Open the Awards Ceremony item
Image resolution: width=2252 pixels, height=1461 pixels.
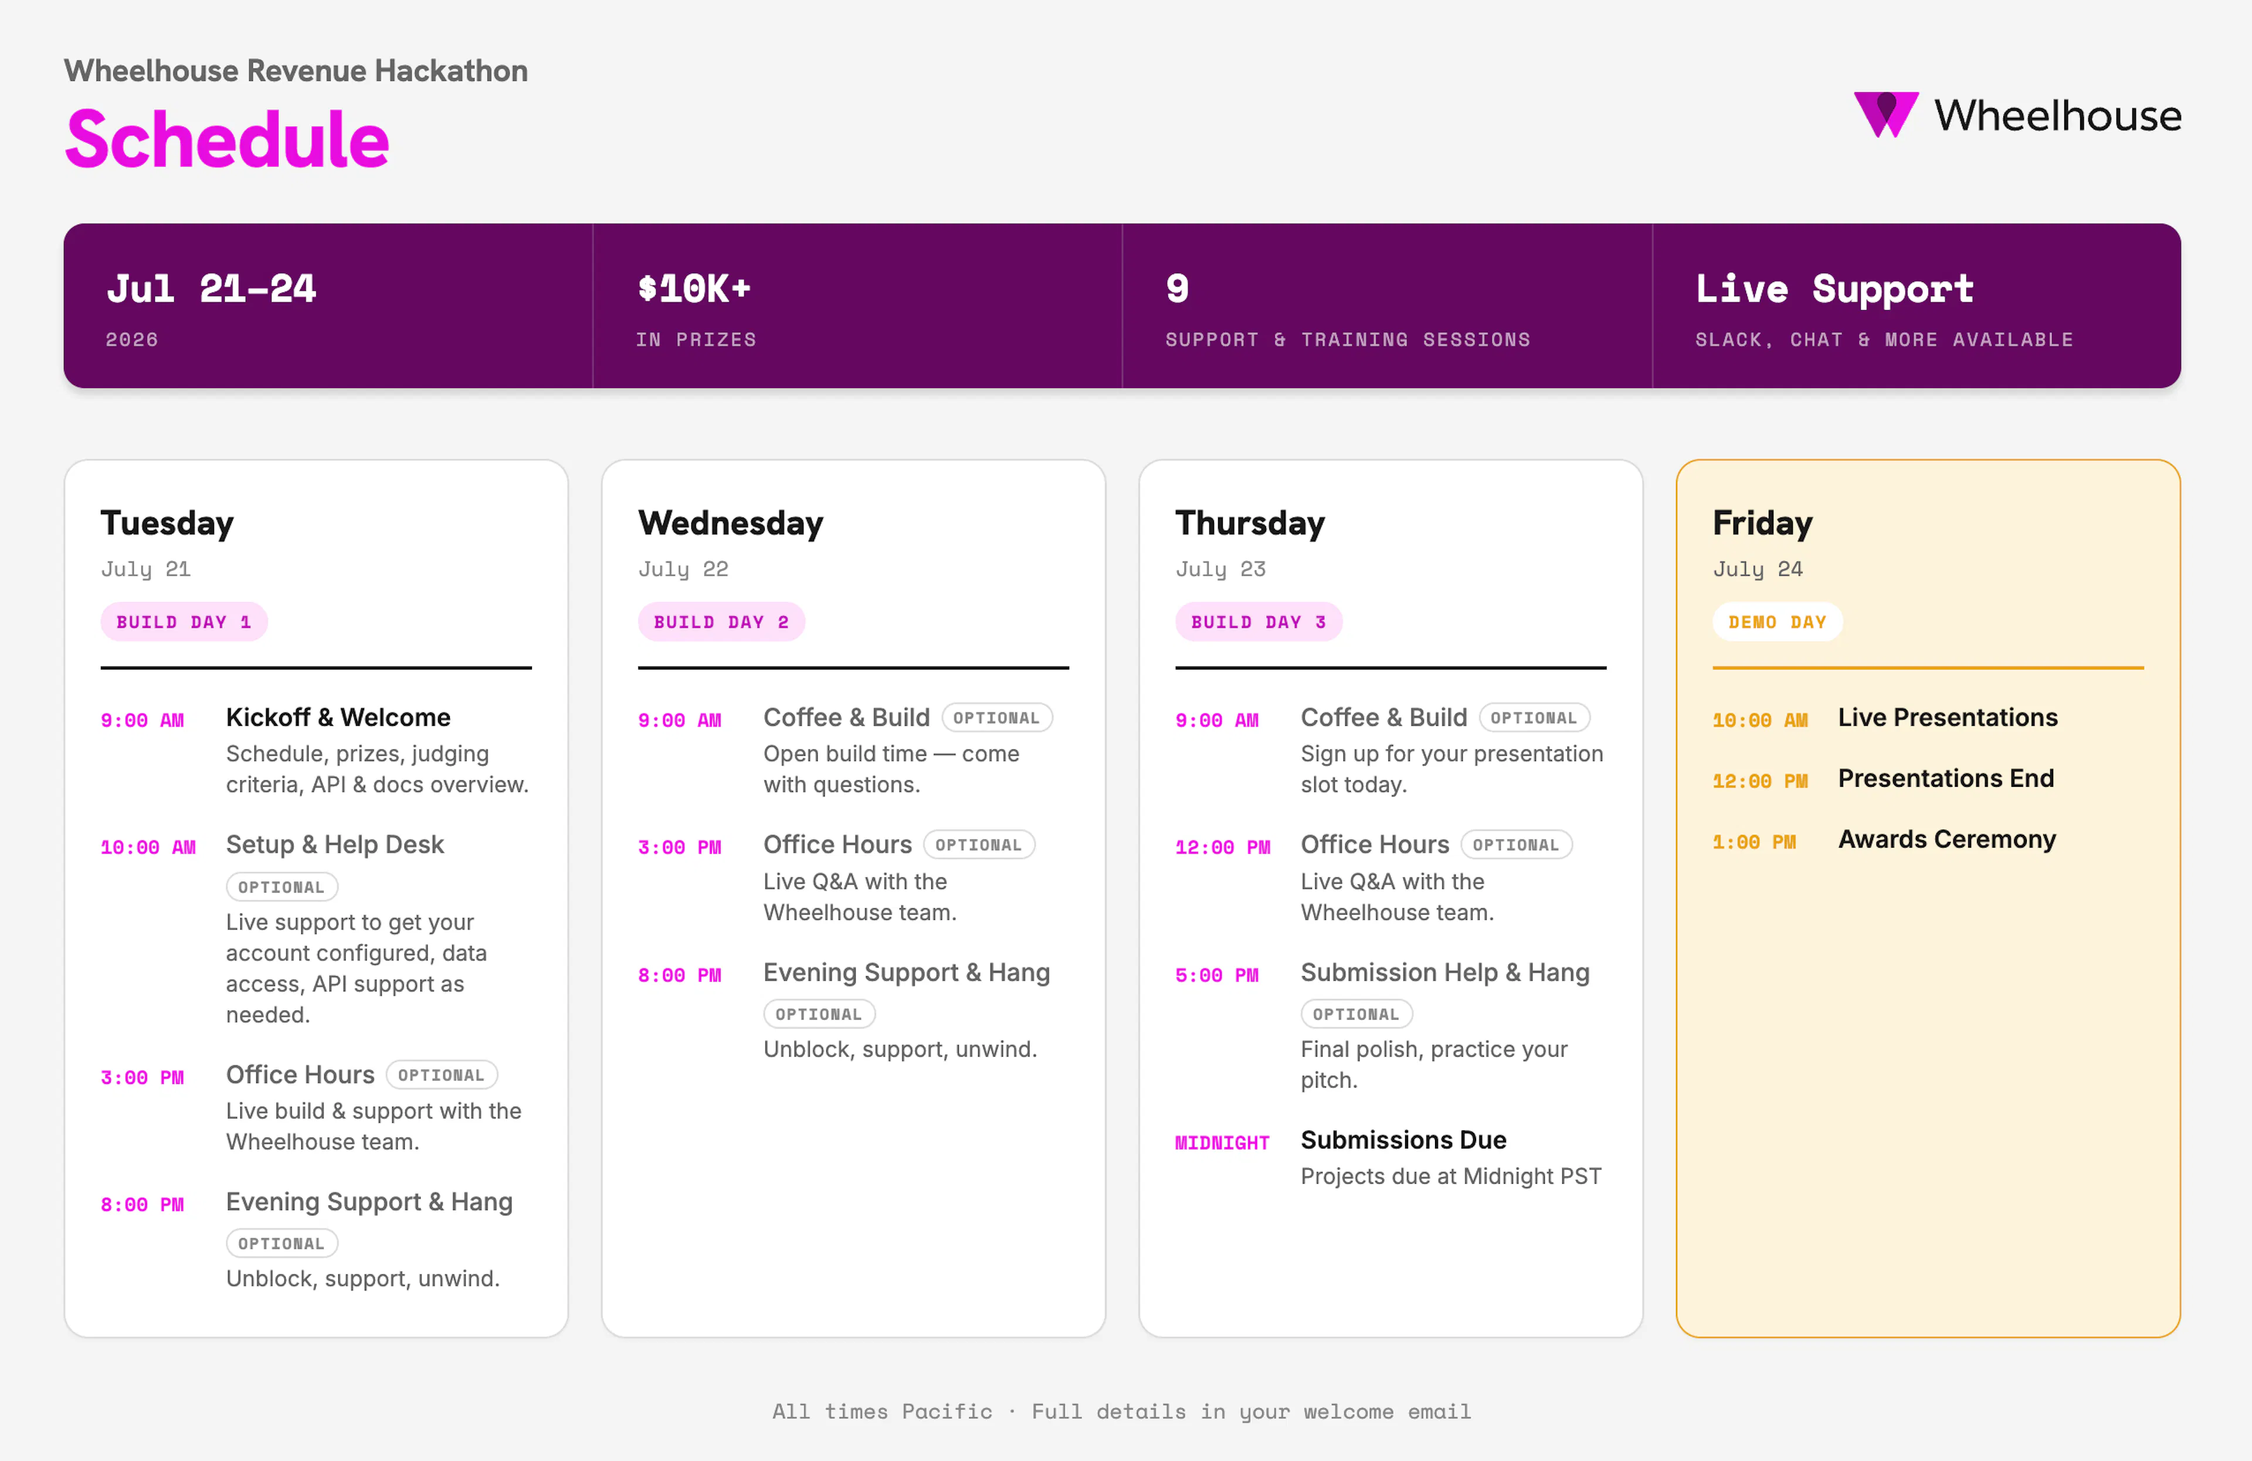[1946, 840]
